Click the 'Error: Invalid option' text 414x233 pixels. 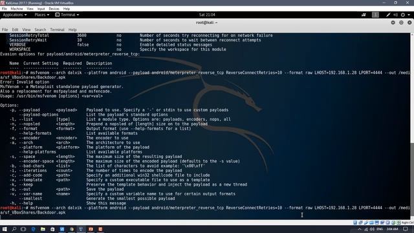coord(25,82)
